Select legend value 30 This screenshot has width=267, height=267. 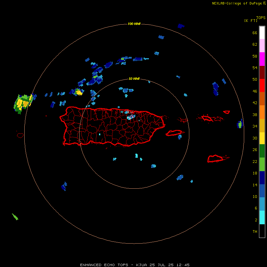tap(255, 138)
